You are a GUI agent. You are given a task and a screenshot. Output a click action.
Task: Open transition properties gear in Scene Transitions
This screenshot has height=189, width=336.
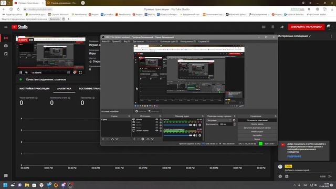click(x=234, y=120)
